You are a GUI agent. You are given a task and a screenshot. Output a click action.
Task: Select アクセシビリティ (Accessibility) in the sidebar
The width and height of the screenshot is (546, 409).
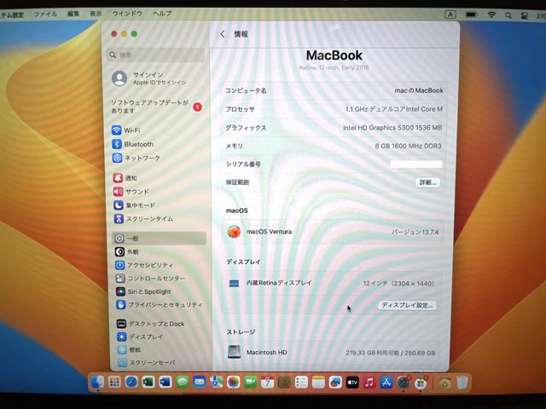click(x=149, y=265)
